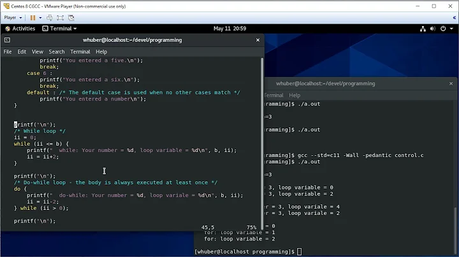459x257 pixels.
Task: Click the 'ii = ii-2;' line
Action: [43, 202]
